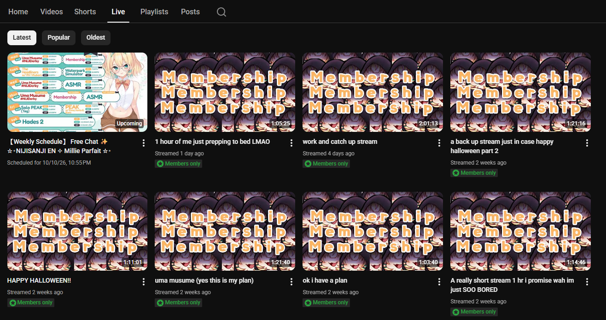606x320 pixels.
Task: Open title 'work and catch up stream'
Action: (340, 142)
